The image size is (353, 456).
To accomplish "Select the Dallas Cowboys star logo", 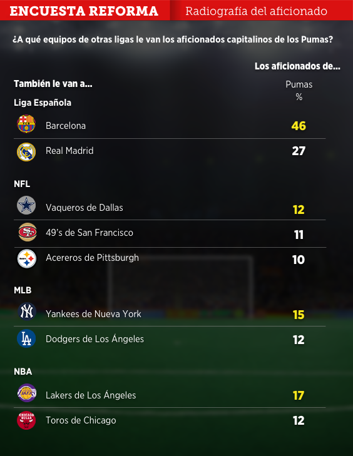I will 26,206.
